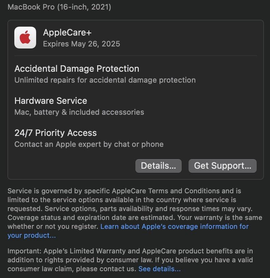Viewport: 270px width, 278px height.
Task: Click the 'your product...' link continuation
Action: 31,235
